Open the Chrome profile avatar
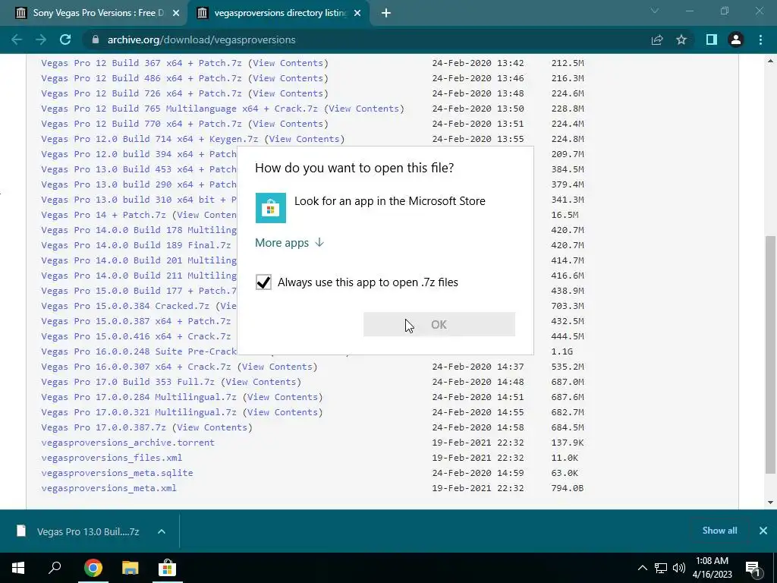 click(x=736, y=39)
